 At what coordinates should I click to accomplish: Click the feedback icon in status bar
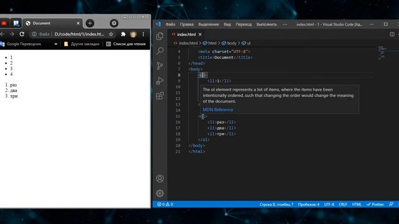point(391,204)
